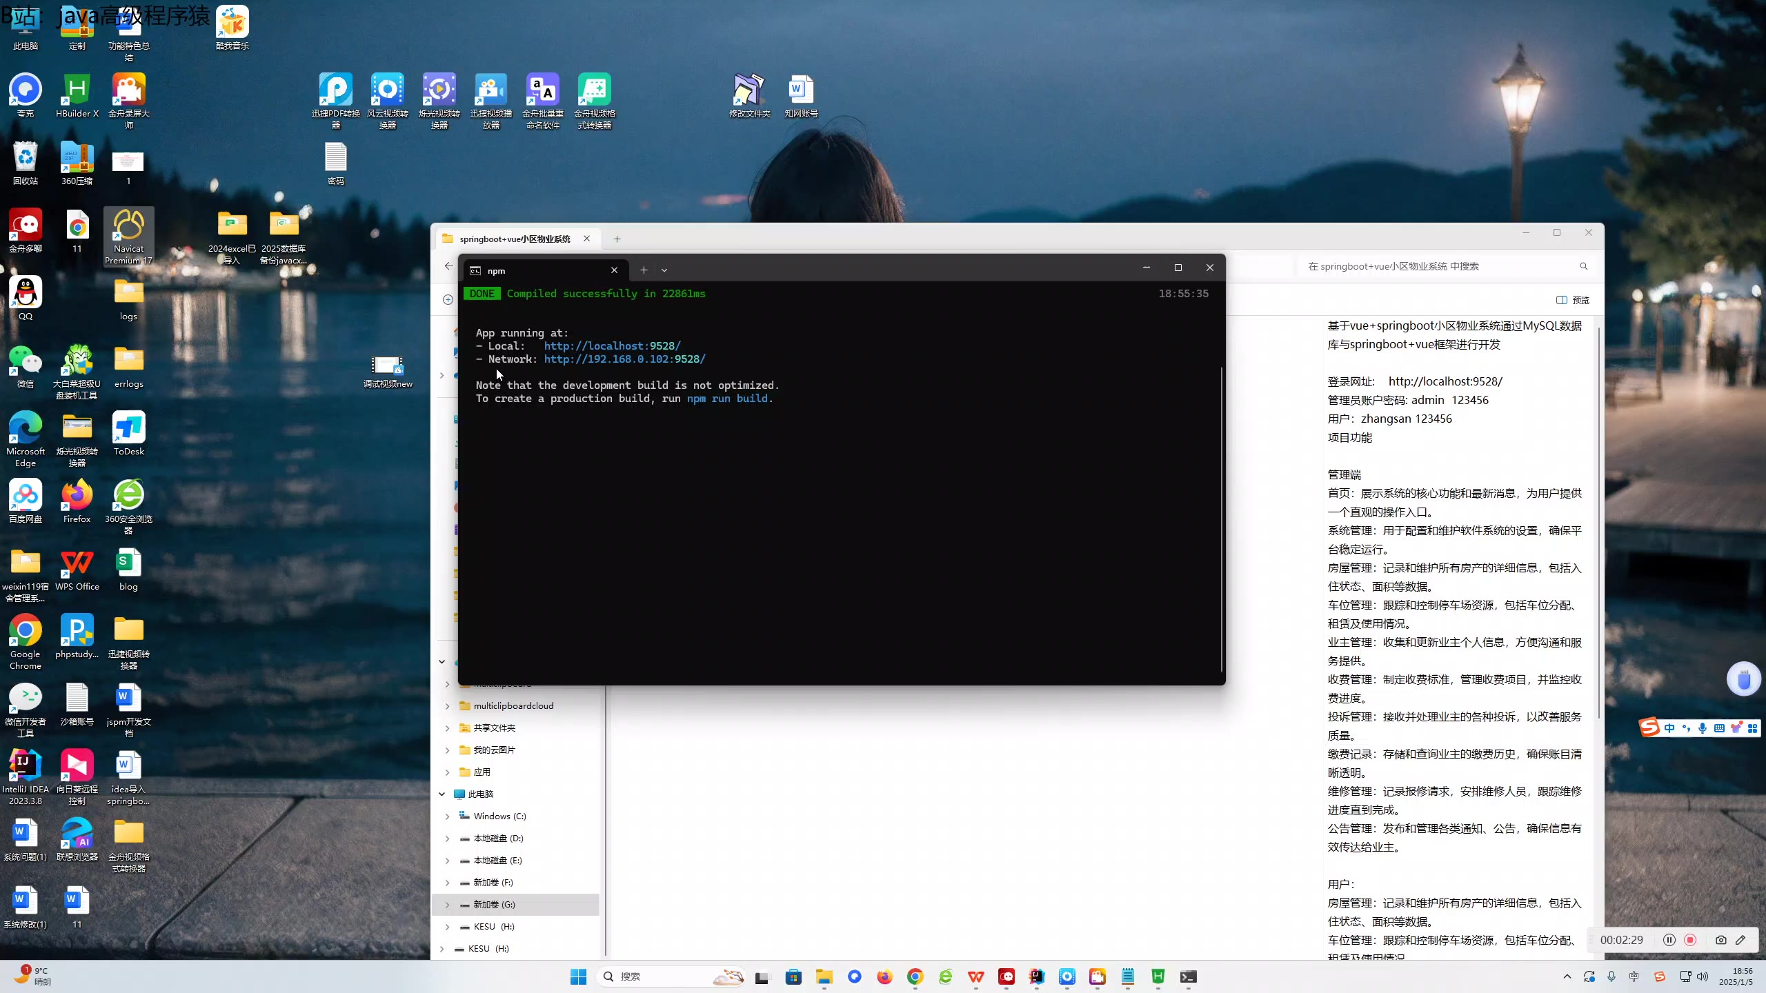Toggle Sogou 中 Chinese input mode

point(1669,728)
